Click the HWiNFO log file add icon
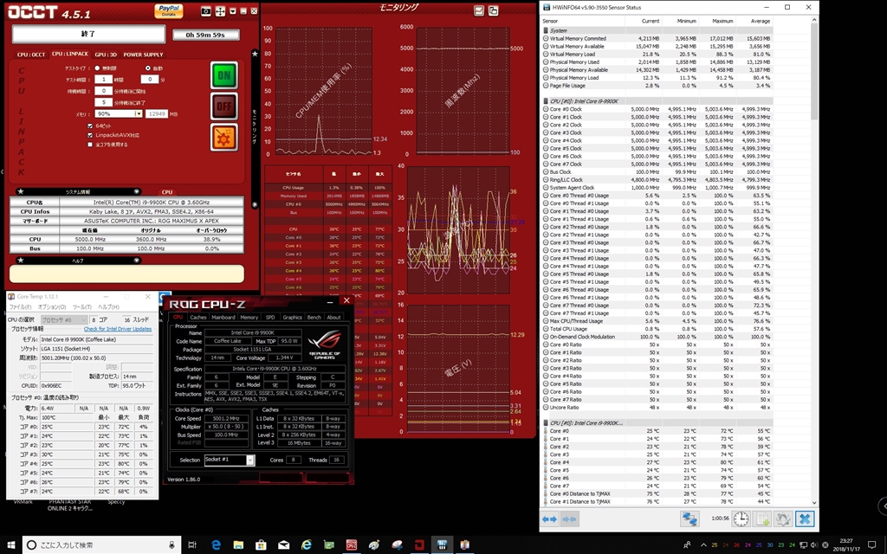The height and width of the screenshot is (554, 887). 762,519
